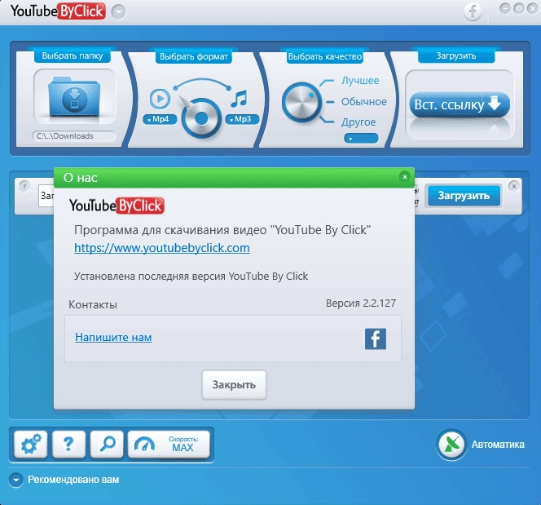
Task: Click the Выбрать папку label
Action: pos(73,55)
